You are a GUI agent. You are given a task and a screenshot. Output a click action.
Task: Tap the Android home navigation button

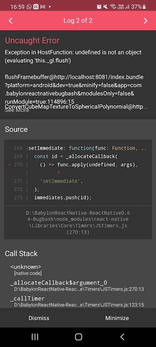[x=78, y=336]
